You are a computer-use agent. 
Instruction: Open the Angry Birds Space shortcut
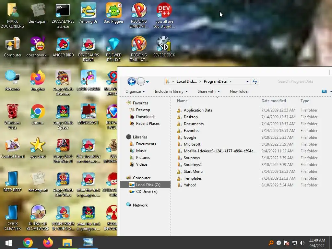[x=63, y=116]
